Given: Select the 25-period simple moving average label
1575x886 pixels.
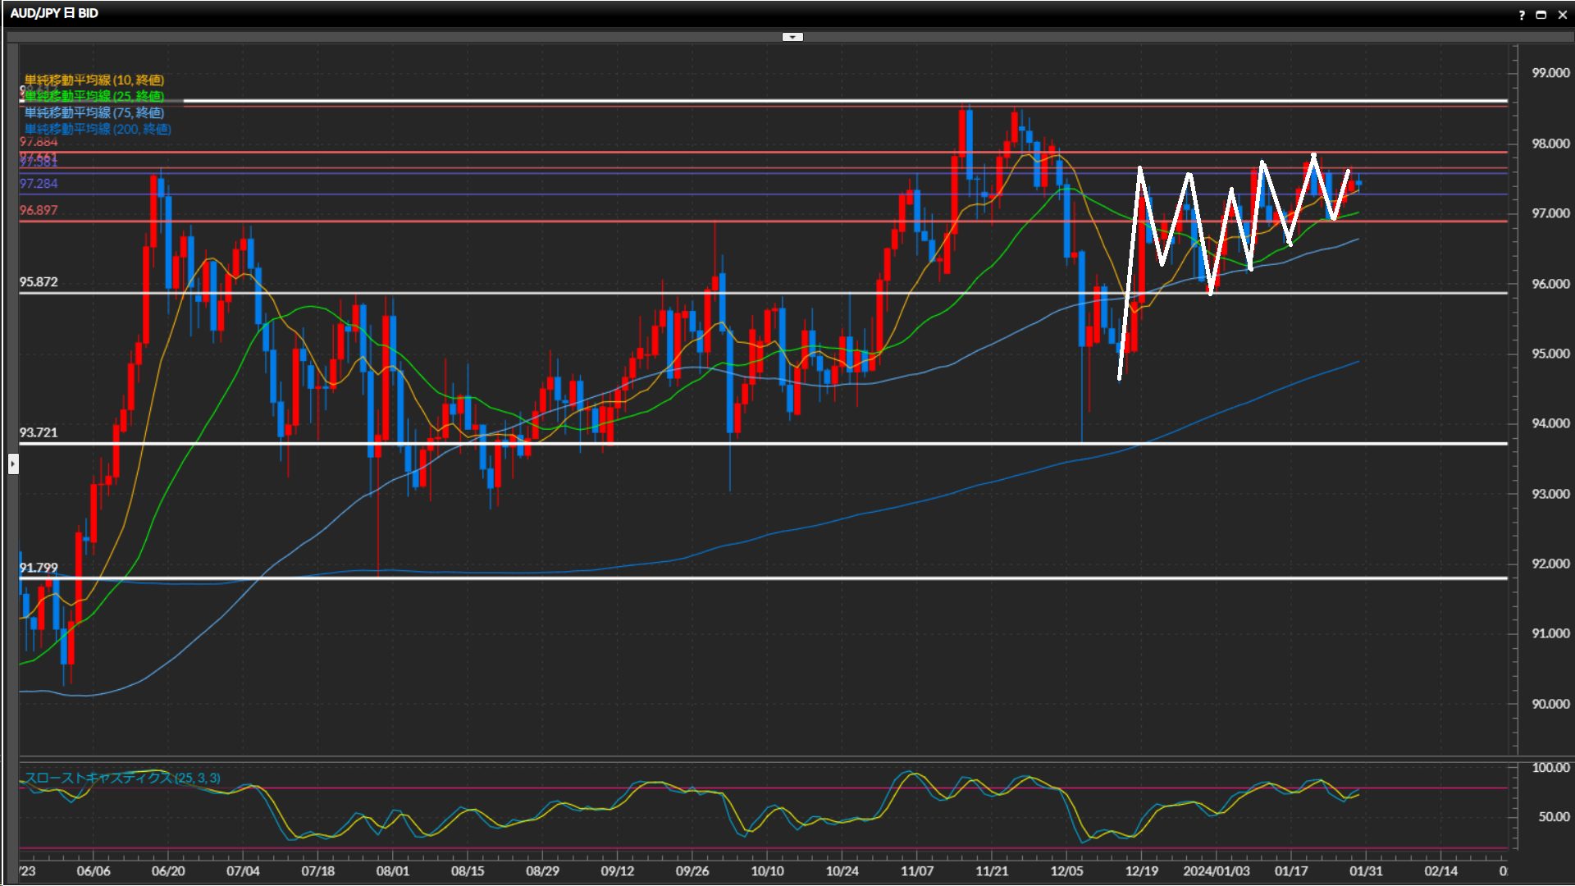Looking at the screenshot, I should coord(94,96).
